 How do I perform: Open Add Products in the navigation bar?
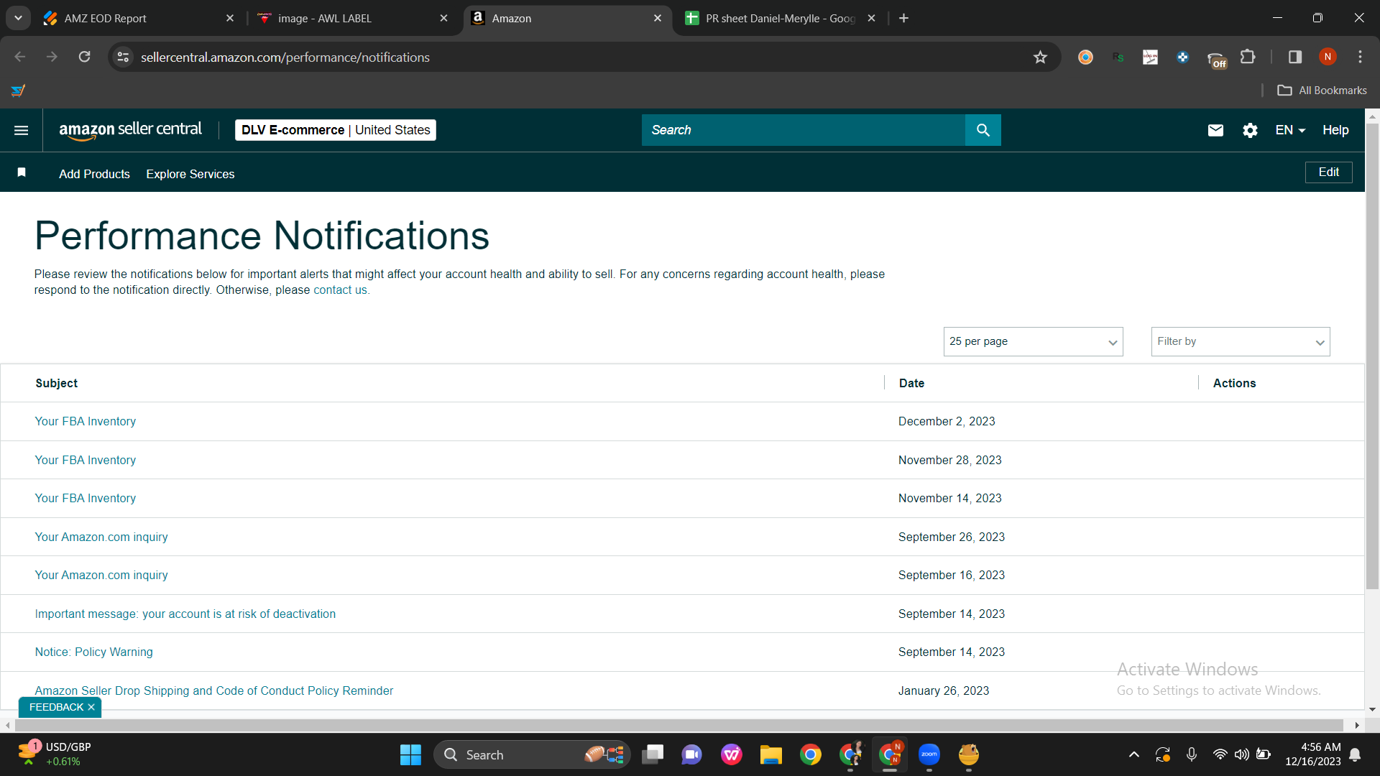(x=94, y=174)
